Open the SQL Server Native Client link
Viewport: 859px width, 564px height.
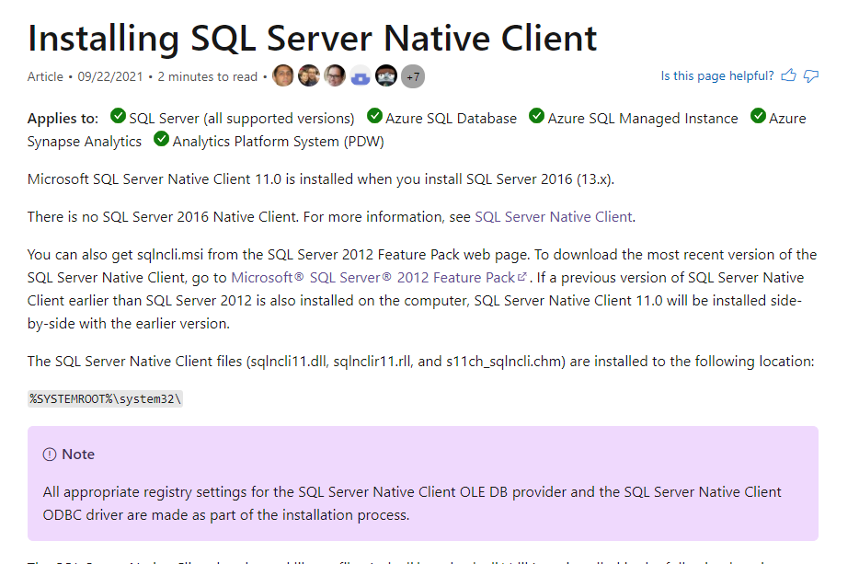[x=554, y=217]
